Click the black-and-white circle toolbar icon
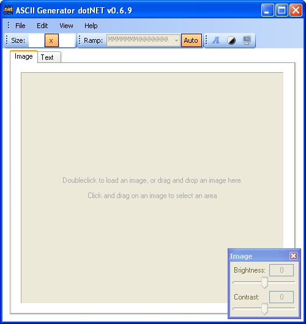 231,40
